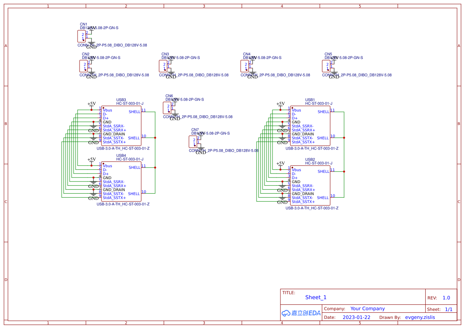This screenshot has height=329, width=465.
Task: Select the CN3 connector symbol
Action: click(163, 66)
